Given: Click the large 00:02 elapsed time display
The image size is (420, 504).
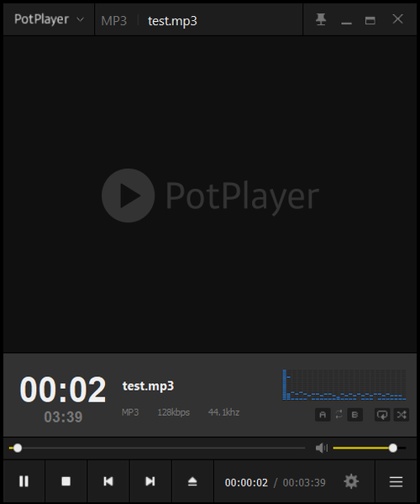Looking at the screenshot, I should tap(63, 390).
